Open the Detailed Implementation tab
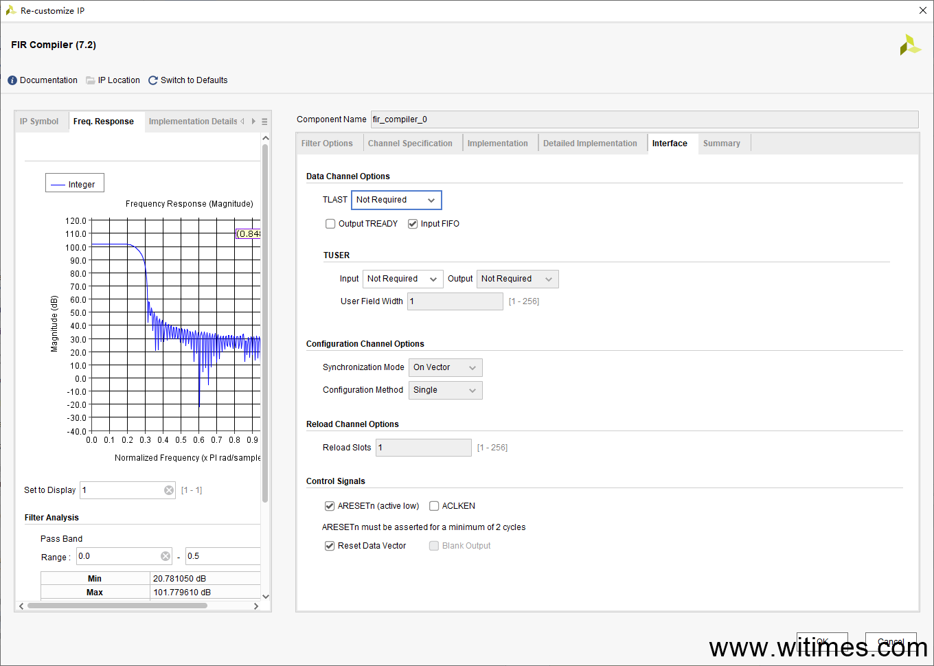934x666 pixels. [x=590, y=143]
